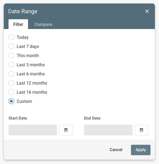Select Last 12 months range
Image resolution: width=159 pixels, height=164 pixels.
tap(11, 83)
